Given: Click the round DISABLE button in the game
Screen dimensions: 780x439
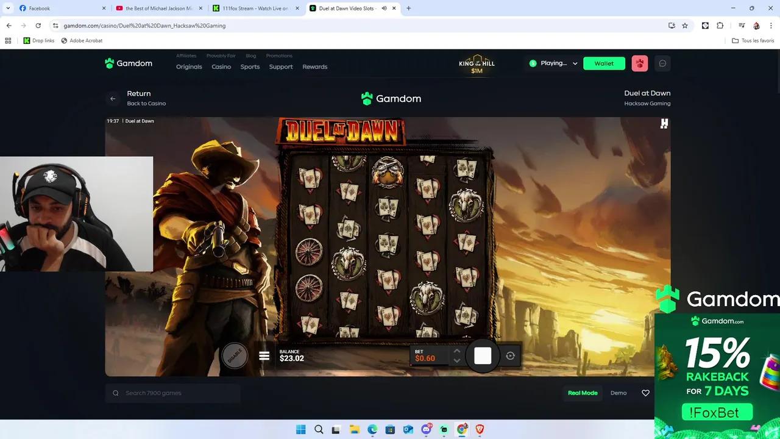Looking at the screenshot, I should pos(235,356).
